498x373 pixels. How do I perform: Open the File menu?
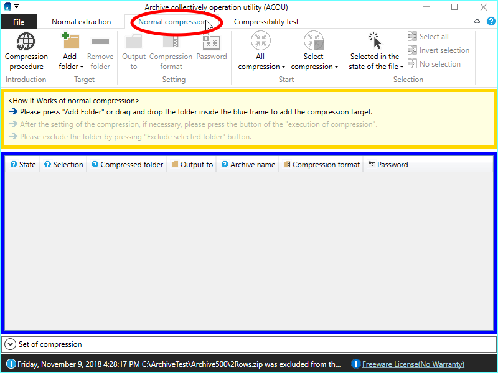click(x=19, y=22)
